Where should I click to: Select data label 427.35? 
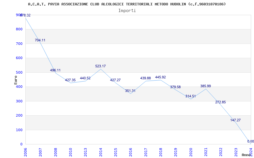click(x=70, y=80)
